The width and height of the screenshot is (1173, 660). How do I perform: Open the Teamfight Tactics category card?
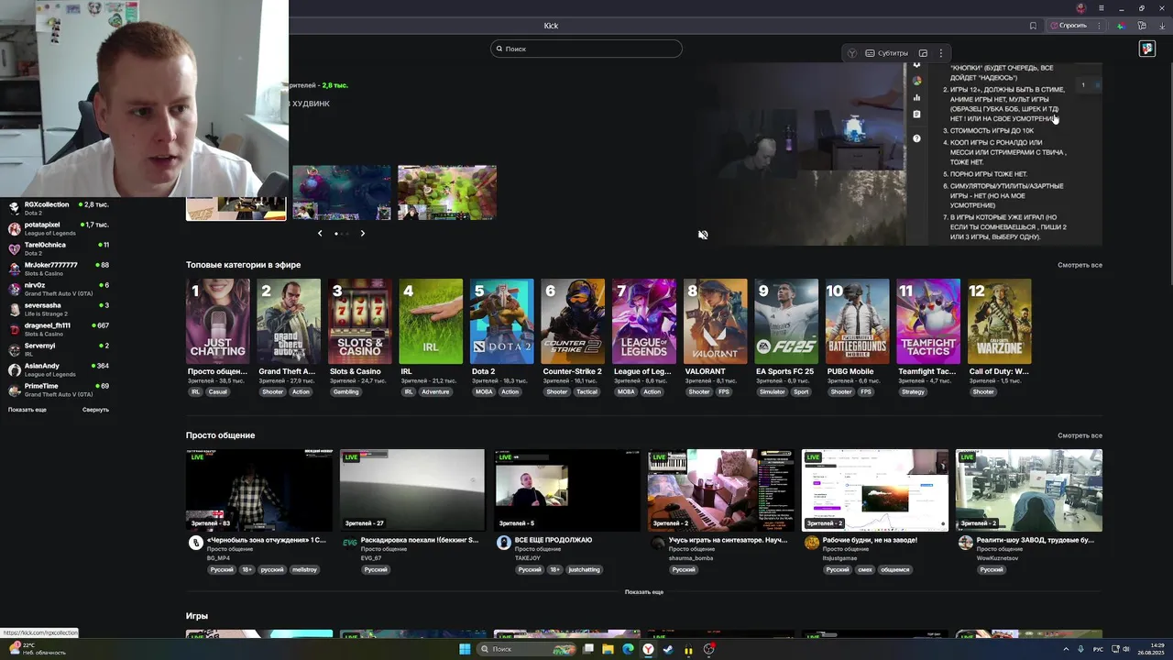click(x=928, y=322)
